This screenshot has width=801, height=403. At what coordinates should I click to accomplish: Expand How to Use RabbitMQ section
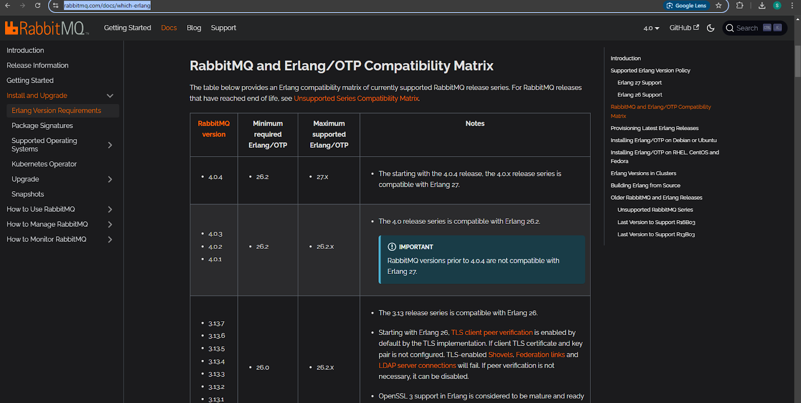[x=110, y=209]
